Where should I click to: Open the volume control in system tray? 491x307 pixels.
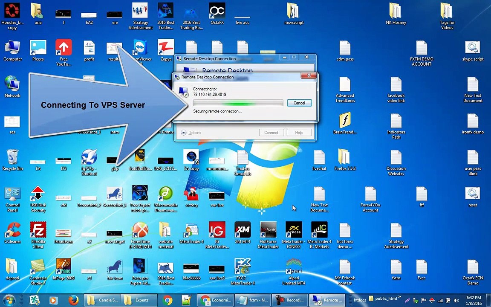[456, 301]
